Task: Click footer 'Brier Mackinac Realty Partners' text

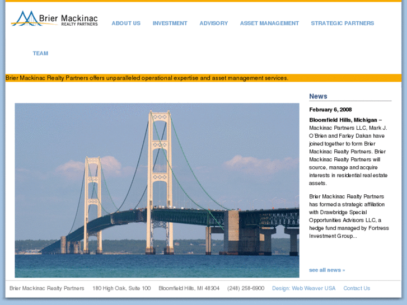Action: click(x=46, y=288)
